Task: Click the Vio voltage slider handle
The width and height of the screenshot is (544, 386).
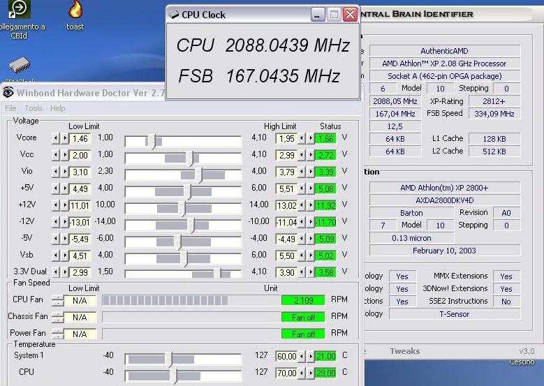Action: pos(198,175)
